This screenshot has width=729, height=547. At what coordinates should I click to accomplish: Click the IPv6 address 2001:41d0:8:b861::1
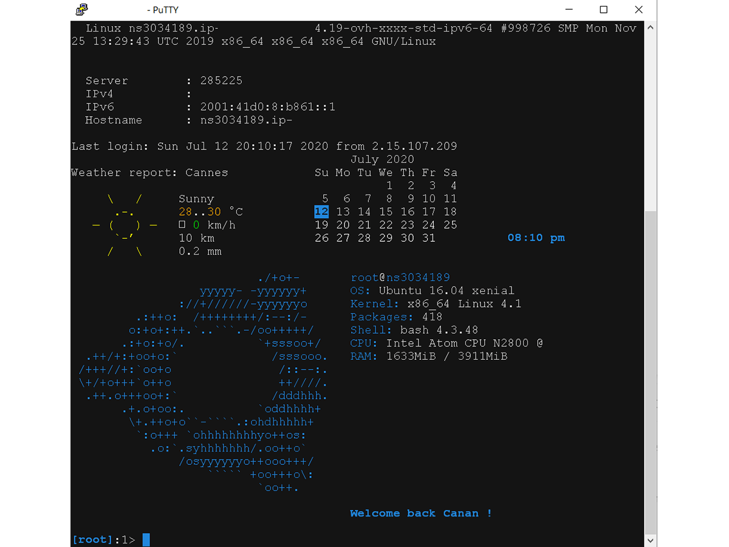pyautogui.click(x=268, y=106)
